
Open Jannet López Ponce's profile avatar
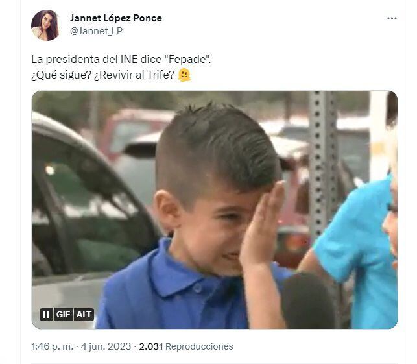[45, 25]
